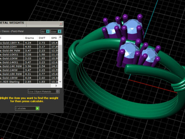Click the 4.04 grams cell
Image resolution: width=185 pixels, height=139 pixels.
coord(30,78)
